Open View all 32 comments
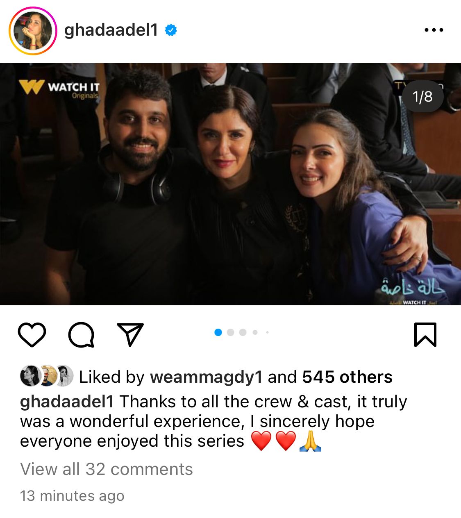461x518 pixels. tap(107, 469)
